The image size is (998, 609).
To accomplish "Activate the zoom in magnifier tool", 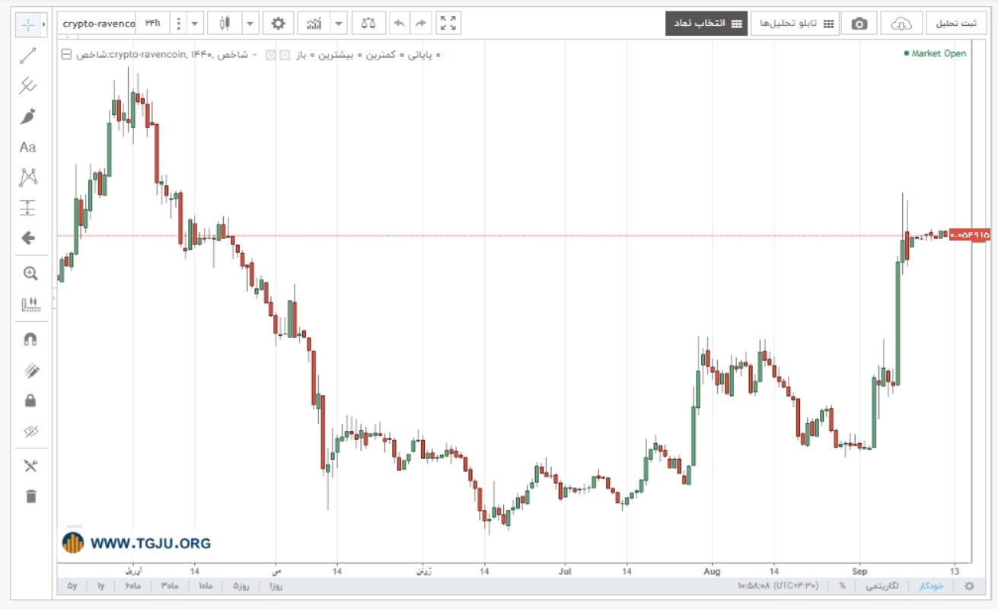I will 30,273.
